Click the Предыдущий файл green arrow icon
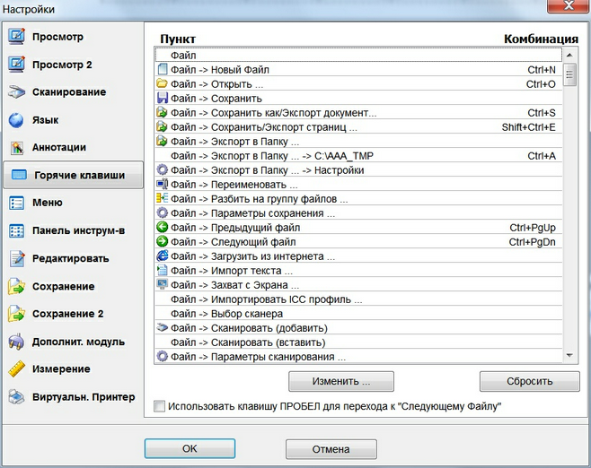 162,227
